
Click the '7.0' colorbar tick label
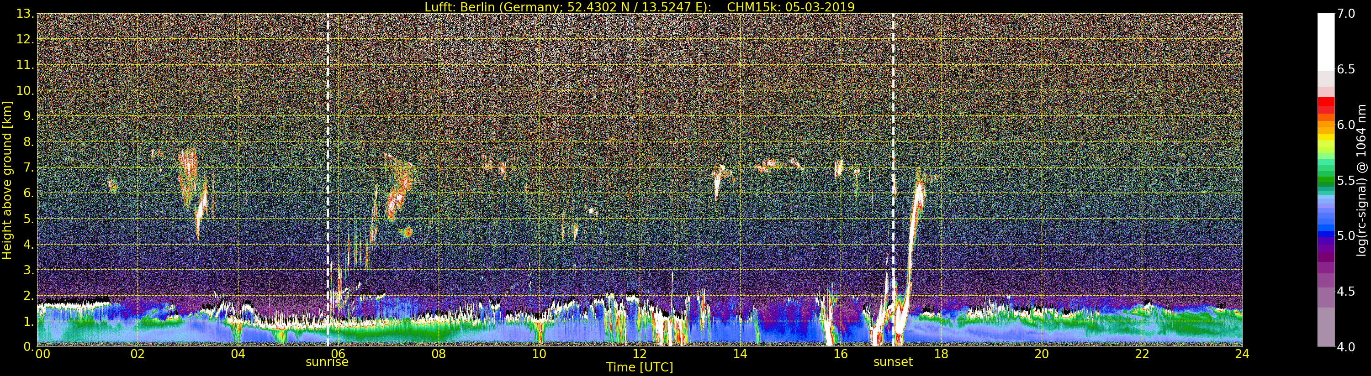click(1346, 14)
